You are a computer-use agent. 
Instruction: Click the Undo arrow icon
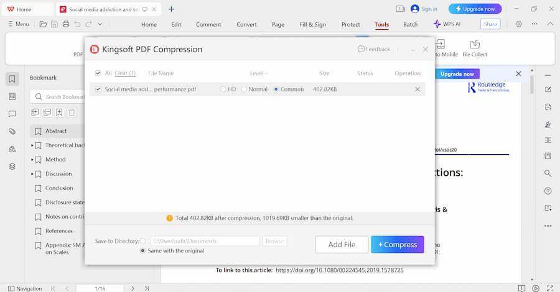tap(77, 24)
